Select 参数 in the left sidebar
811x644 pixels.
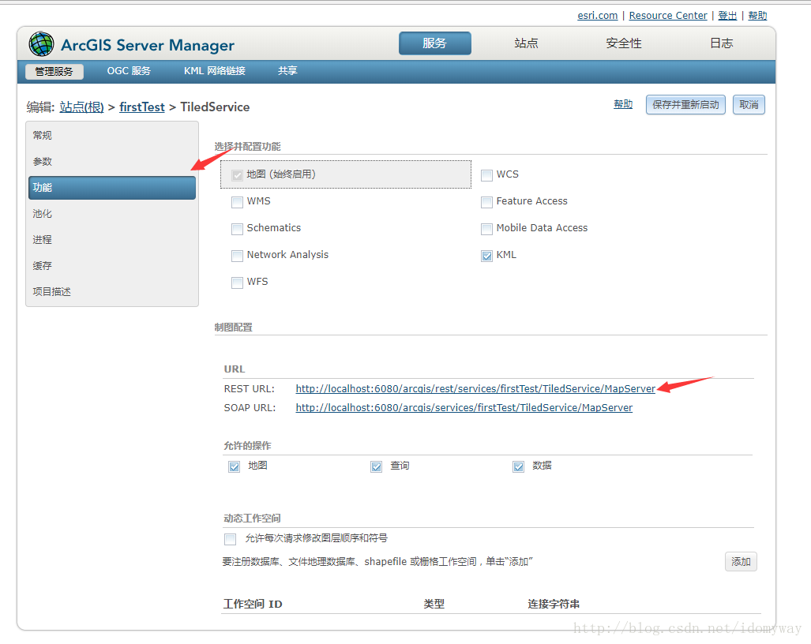[x=112, y=162]
